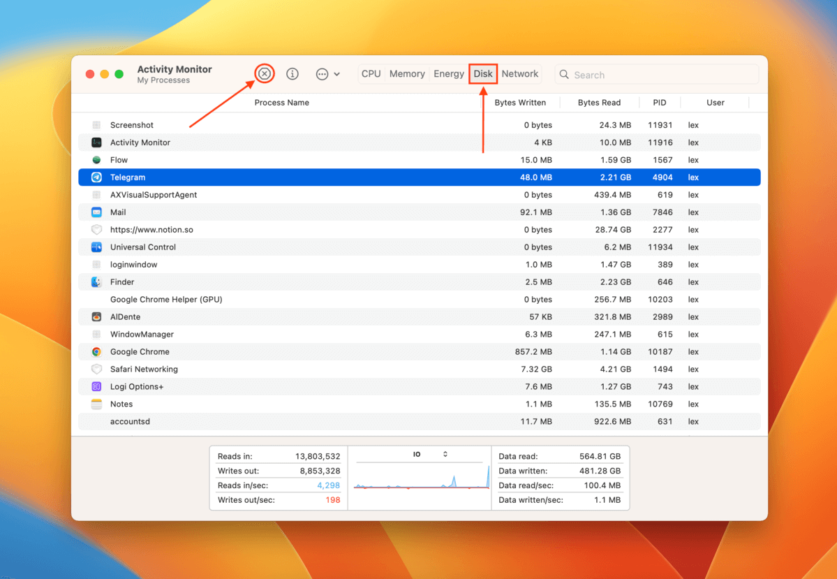The image size is (837, 579).
Task: Toggle the IO graph type selector
Action: click(430, 455)
